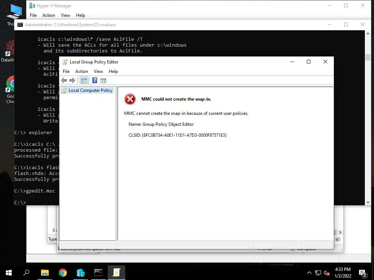Click the cmd.exe vertical scrollbar thumb
The width and height of the screenshot is (374, 280).
coord(368,57)
